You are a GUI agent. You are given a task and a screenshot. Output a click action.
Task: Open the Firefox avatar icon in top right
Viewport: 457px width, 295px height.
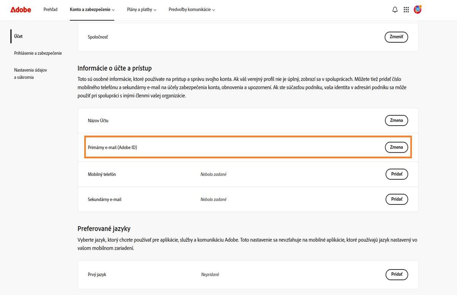pyautogui.click(x=418, y=10)
